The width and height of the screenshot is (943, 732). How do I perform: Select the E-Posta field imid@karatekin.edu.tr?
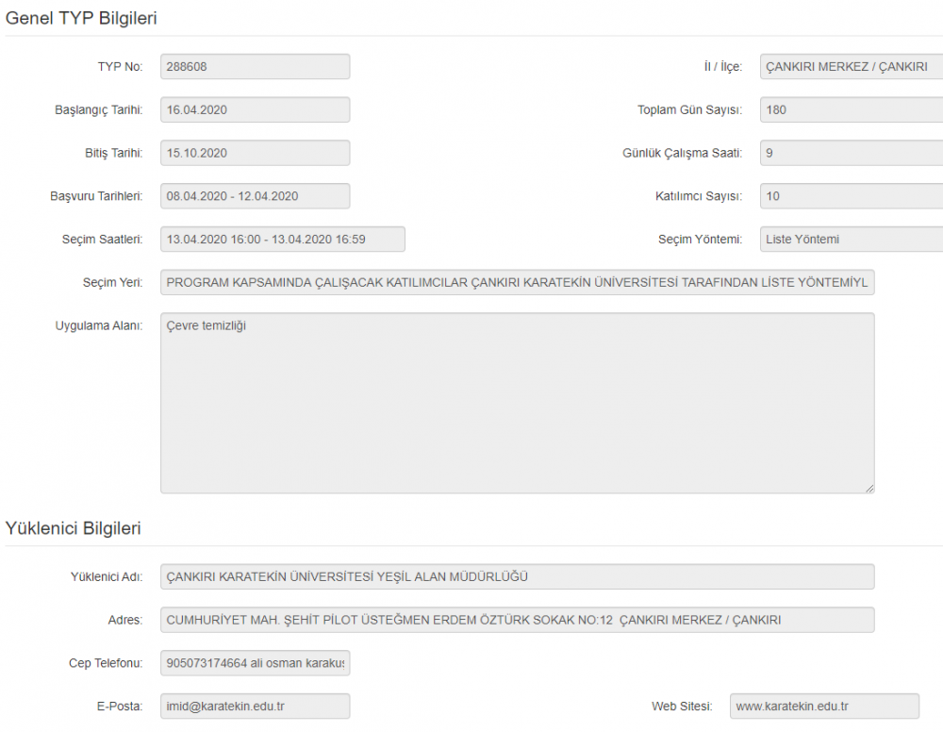click(x=255, y=706)
